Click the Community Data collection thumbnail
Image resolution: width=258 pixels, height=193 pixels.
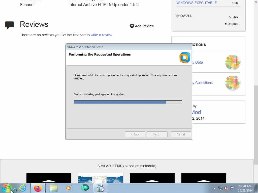pos(233,63)
